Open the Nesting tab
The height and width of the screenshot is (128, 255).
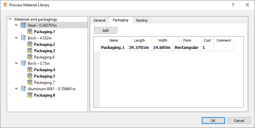point(142,20)
